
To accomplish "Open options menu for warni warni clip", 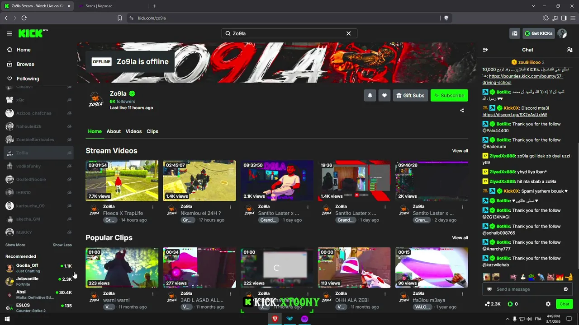I will (153, 294).
